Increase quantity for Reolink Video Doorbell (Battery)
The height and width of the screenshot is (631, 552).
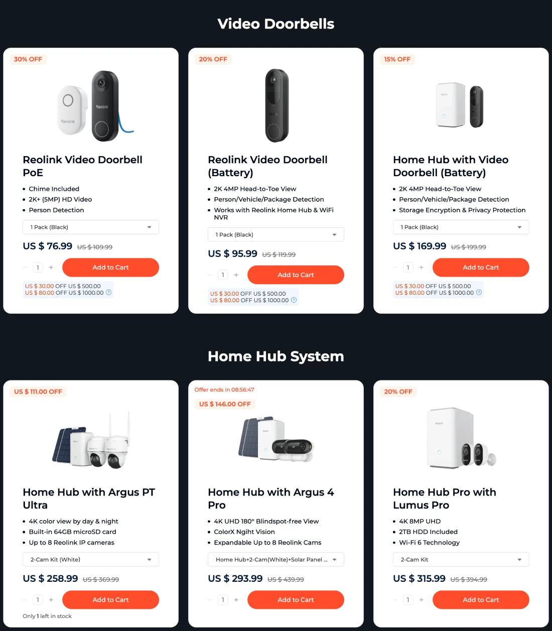(236, 275)
